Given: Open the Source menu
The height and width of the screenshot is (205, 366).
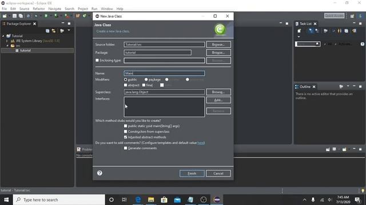Looking at the screenshot, I should pyautogui.click(x=24, y=9).
